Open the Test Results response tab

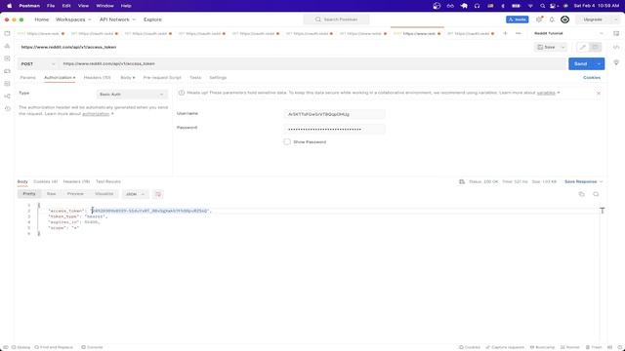[x=108, y=181]
